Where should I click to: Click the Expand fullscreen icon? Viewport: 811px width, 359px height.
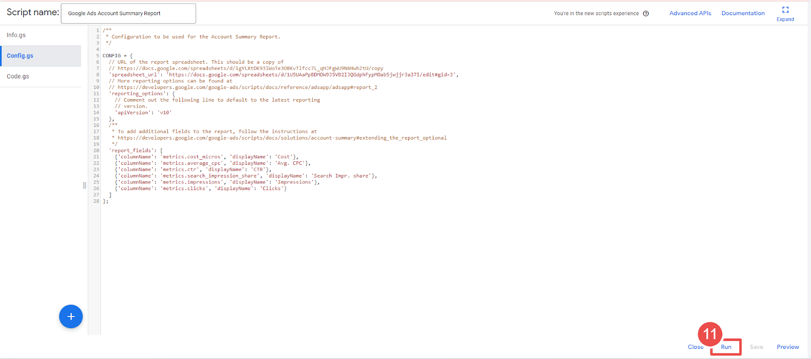point(785,10)
